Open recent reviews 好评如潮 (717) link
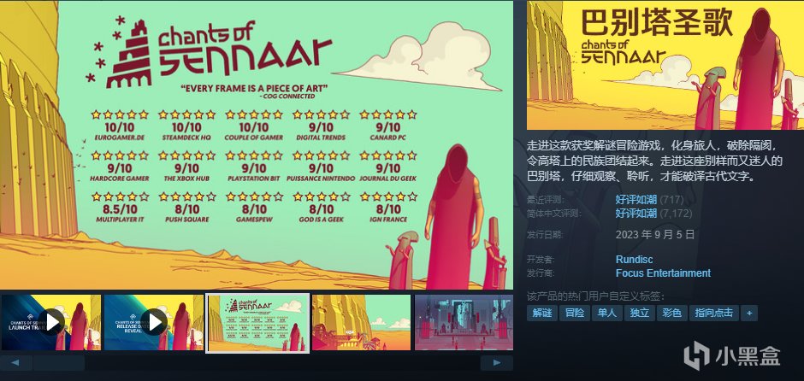Image resolution: width=804 pixels, height=381 pixels. pyautogui.click(x=650, y=200)
